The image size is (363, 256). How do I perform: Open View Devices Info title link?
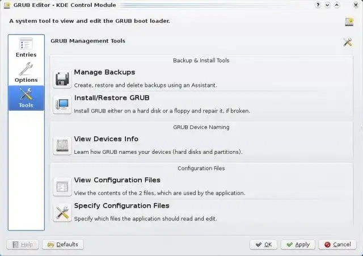(x=106, y=139)
